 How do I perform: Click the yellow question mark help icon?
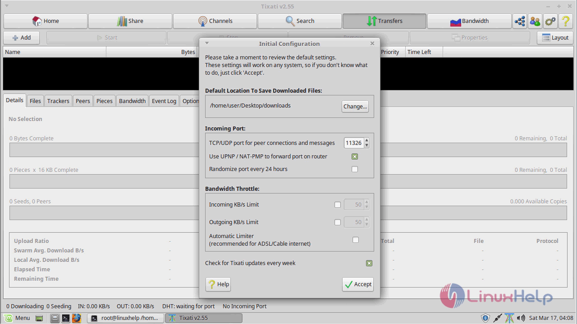pyautogui.click(x=566, y=21)
